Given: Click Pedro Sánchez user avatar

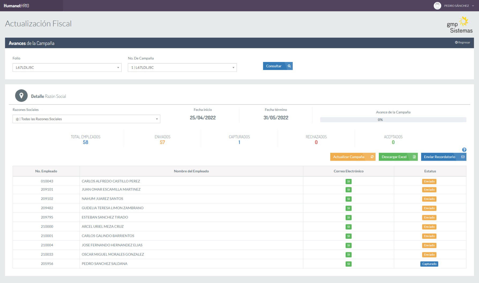Looking at the screenshot, I should pyautogui.click(x=437, y=6).
